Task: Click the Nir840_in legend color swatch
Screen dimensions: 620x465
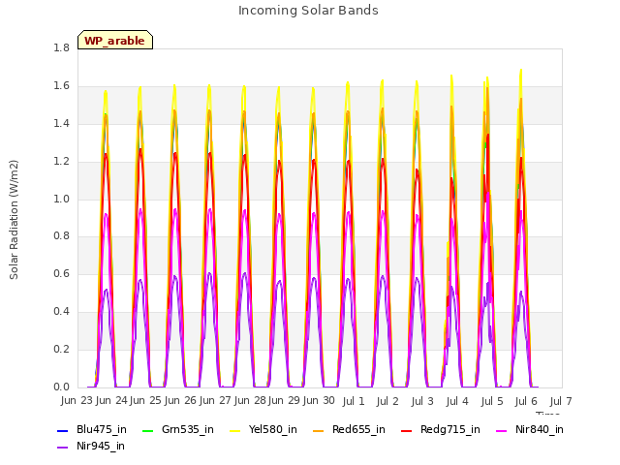Action: (502, 430)
